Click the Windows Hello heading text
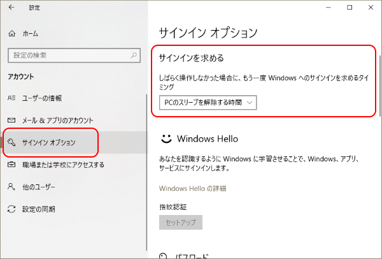 (x=208, y=138)
